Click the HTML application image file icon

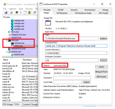click(x=48, y=23)
